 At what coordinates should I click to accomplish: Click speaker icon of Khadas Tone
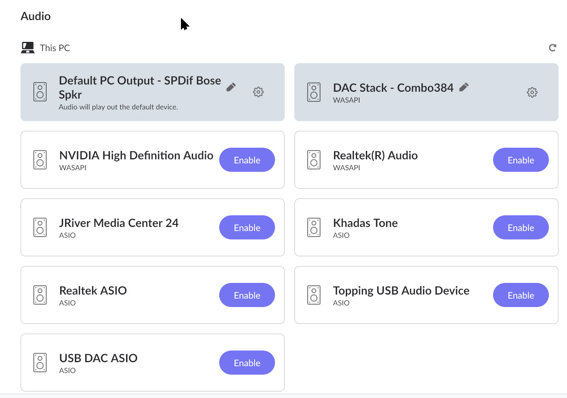pos(314,227)
